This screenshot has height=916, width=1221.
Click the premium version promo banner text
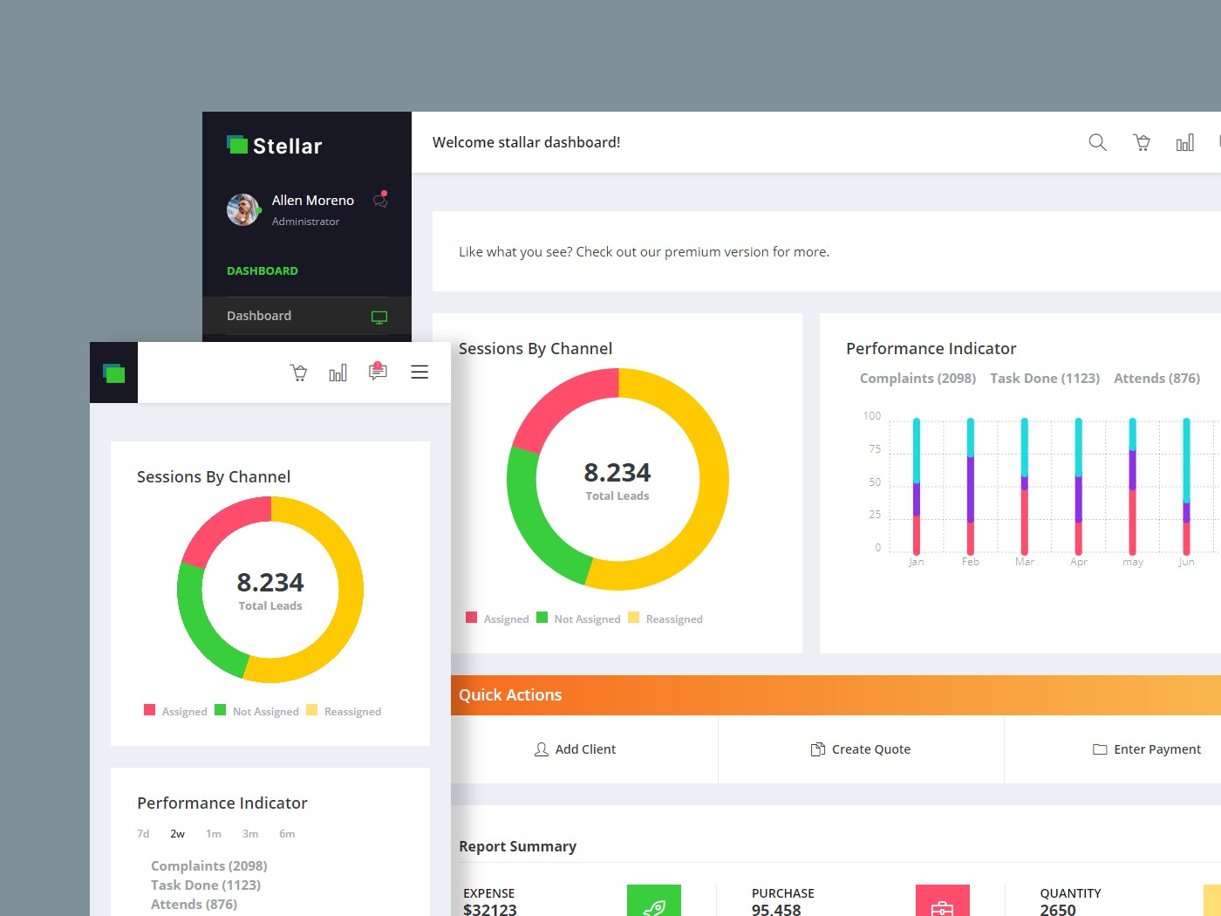click(x=645, y=252)
